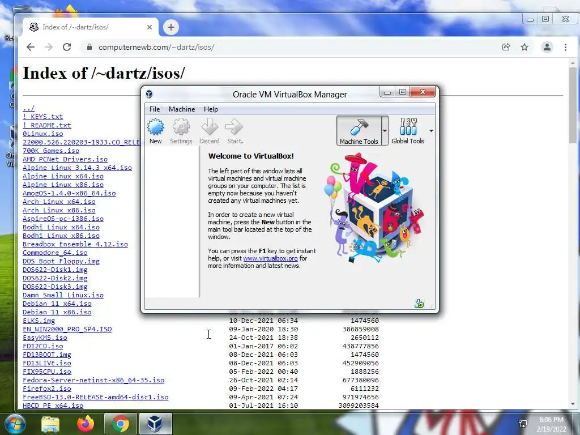Open Damn_Small_Linux.iso link
The width and height of the screenshot is (580, 435).
pyautogui.click(x=63, y=295)
